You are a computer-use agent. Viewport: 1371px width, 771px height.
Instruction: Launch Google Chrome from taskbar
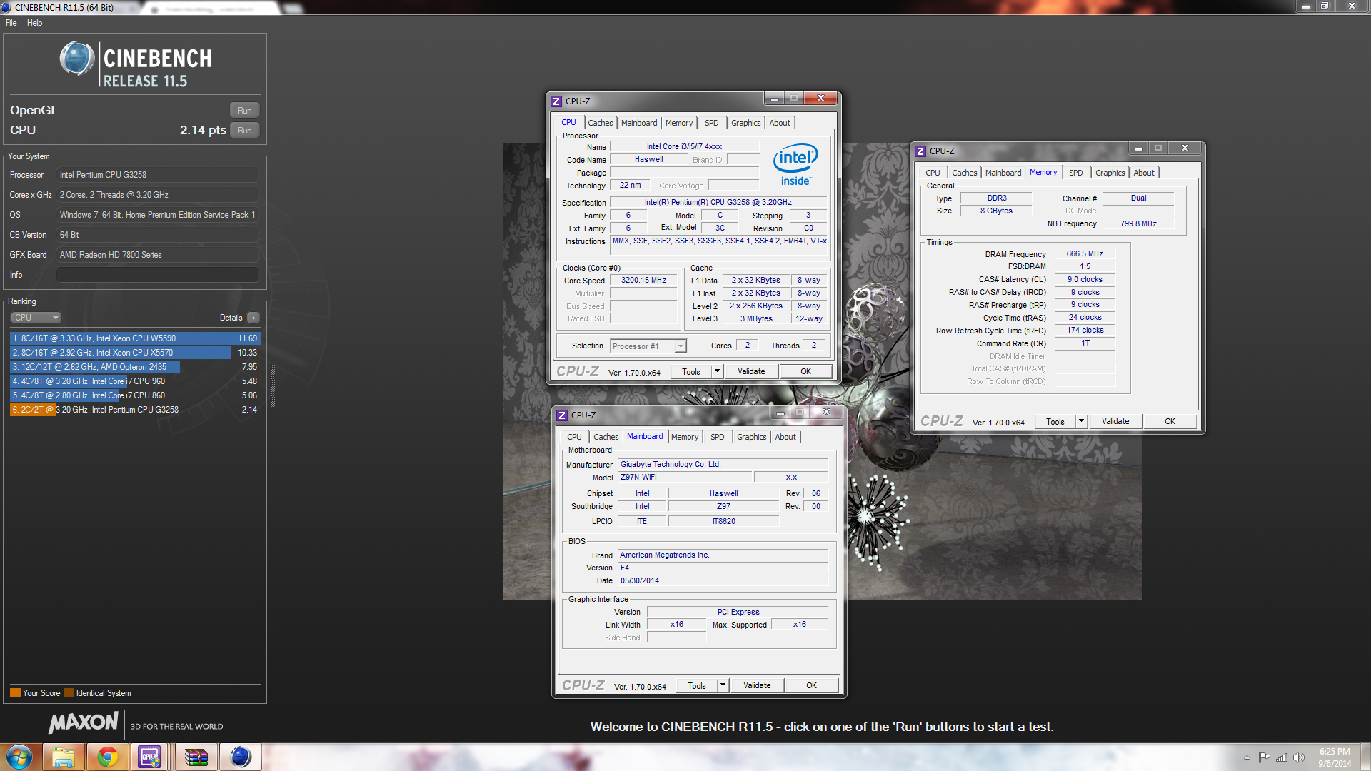coord(107,757)
